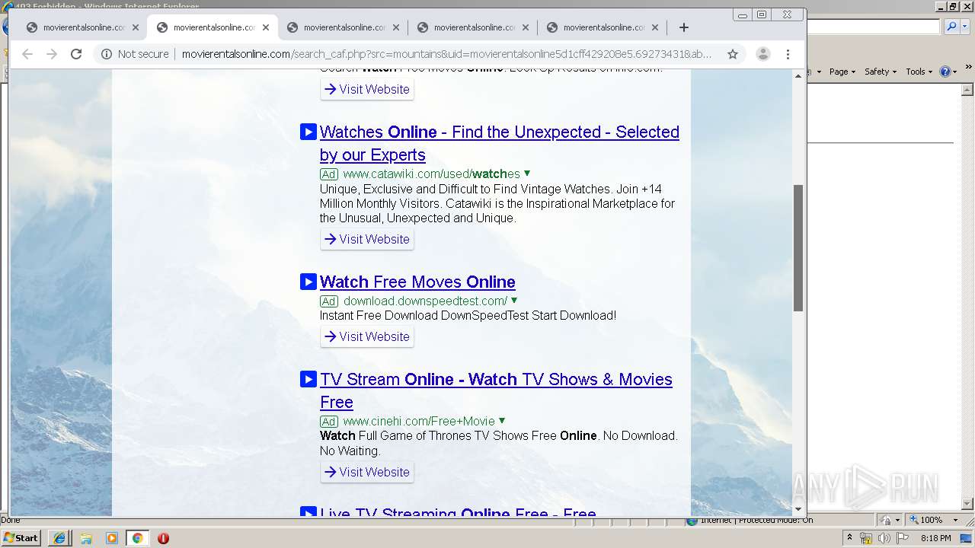Go back in Chrome
This screenshot has height=548, width=975.
(x=27, y=54)
